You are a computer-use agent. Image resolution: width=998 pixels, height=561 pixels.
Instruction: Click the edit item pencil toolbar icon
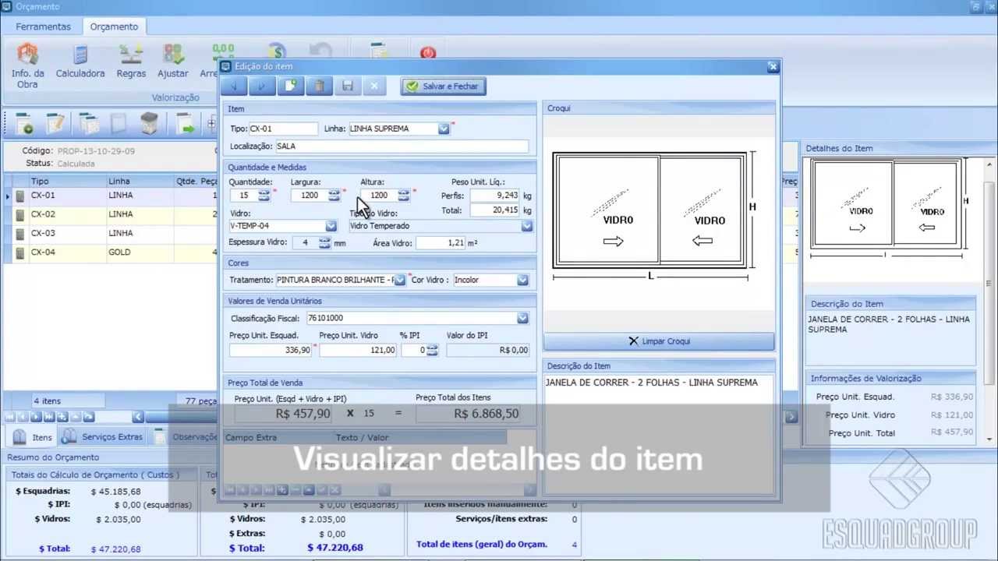(55, 124)
